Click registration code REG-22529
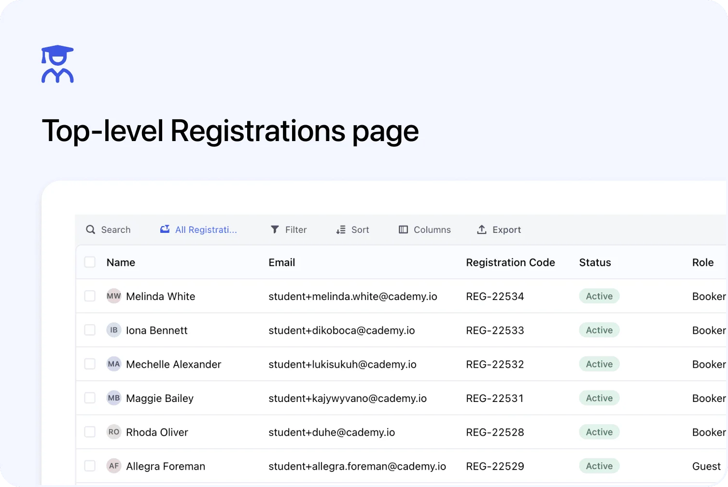728x487 pixels. point(495,466)
